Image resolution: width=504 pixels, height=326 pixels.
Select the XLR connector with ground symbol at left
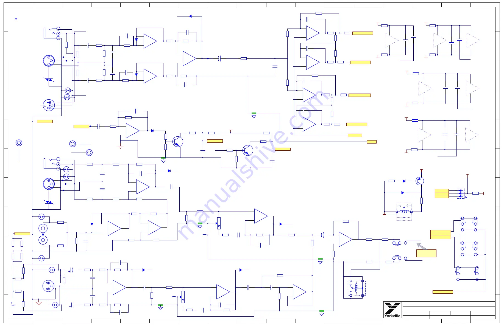click(x=49, y=105)
